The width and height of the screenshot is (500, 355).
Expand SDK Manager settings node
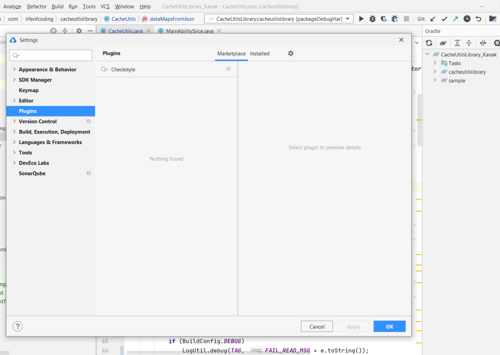(14, 80)
